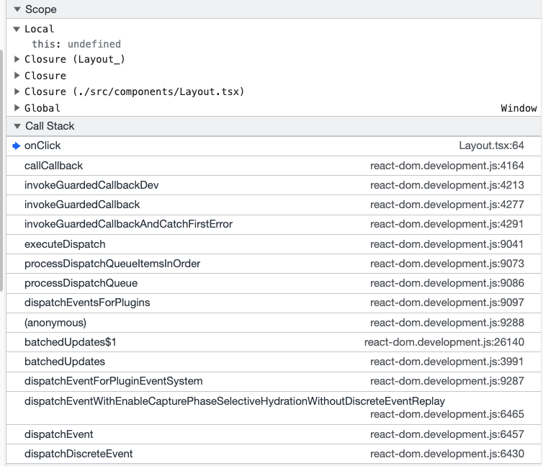
Task: Collapse the Local scope group
Action: [x=17, y=29]
